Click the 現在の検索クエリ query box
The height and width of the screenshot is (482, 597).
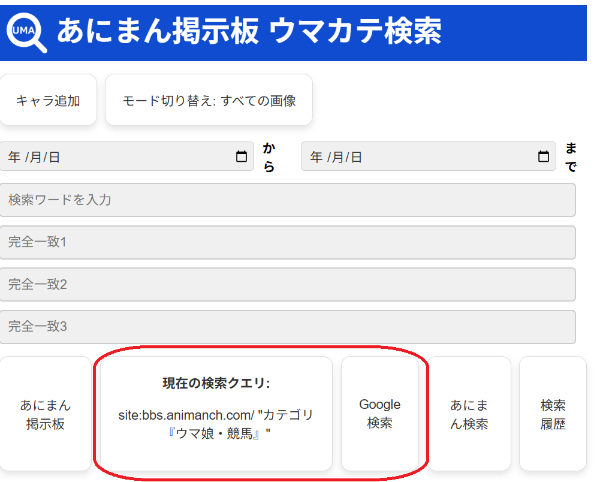pyautogui.click(x=216, y=414)
